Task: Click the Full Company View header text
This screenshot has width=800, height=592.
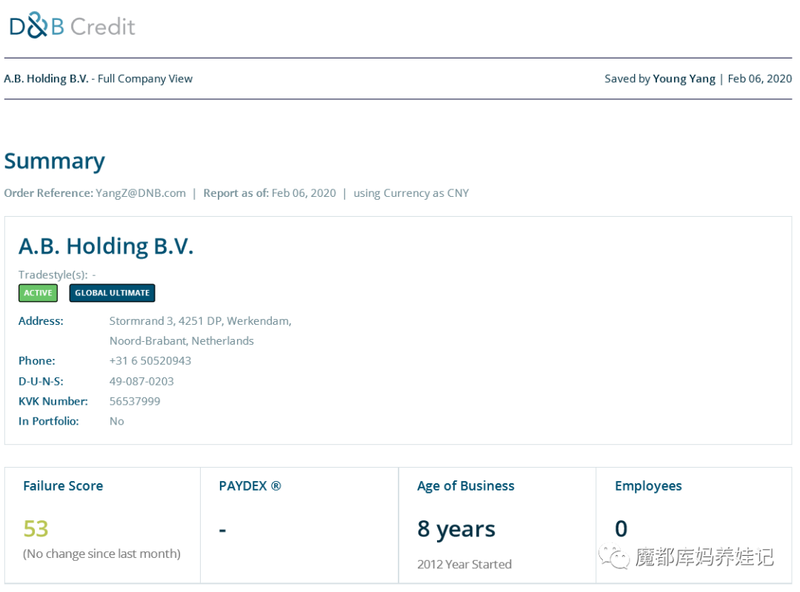Action: pyautogui.click(x=144, y=78)
